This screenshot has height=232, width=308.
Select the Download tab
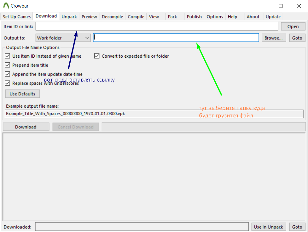pyautogui.click(x=46, y=16)
